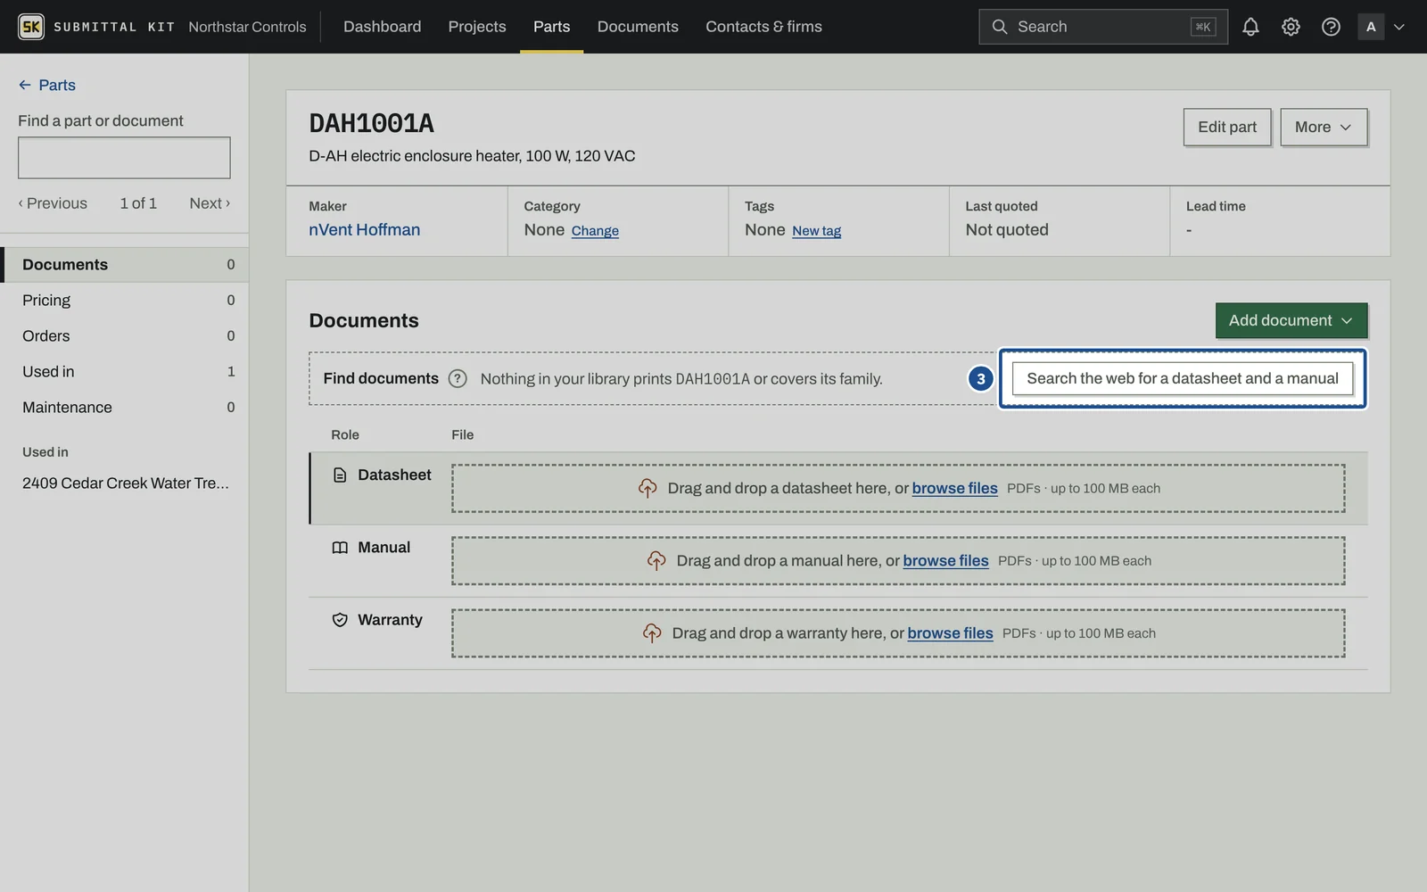
Task: Expand account menu chevron beside avatar
Action: click(x=1399, y=27)
